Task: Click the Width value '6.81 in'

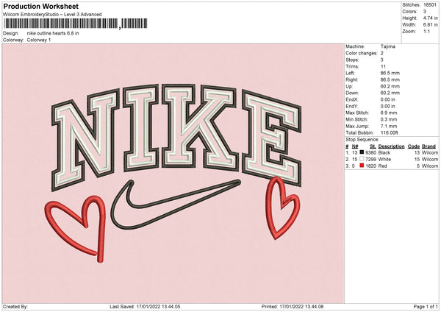Action: pos(430,25)
